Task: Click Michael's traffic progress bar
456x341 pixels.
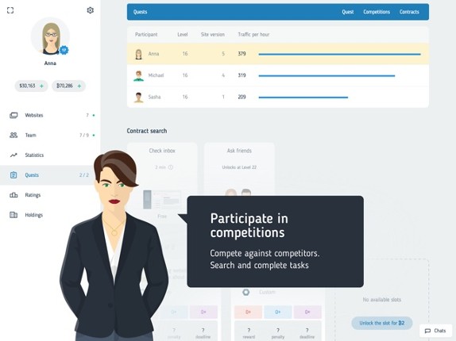Action: 327,76
